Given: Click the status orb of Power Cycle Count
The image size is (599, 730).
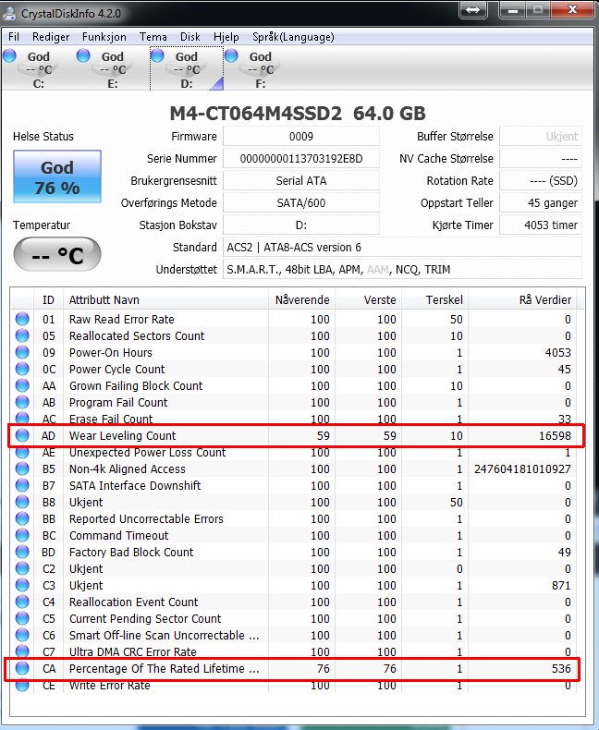Looking at the screenshot, I should pyautogui.click(x=22, y=369).
